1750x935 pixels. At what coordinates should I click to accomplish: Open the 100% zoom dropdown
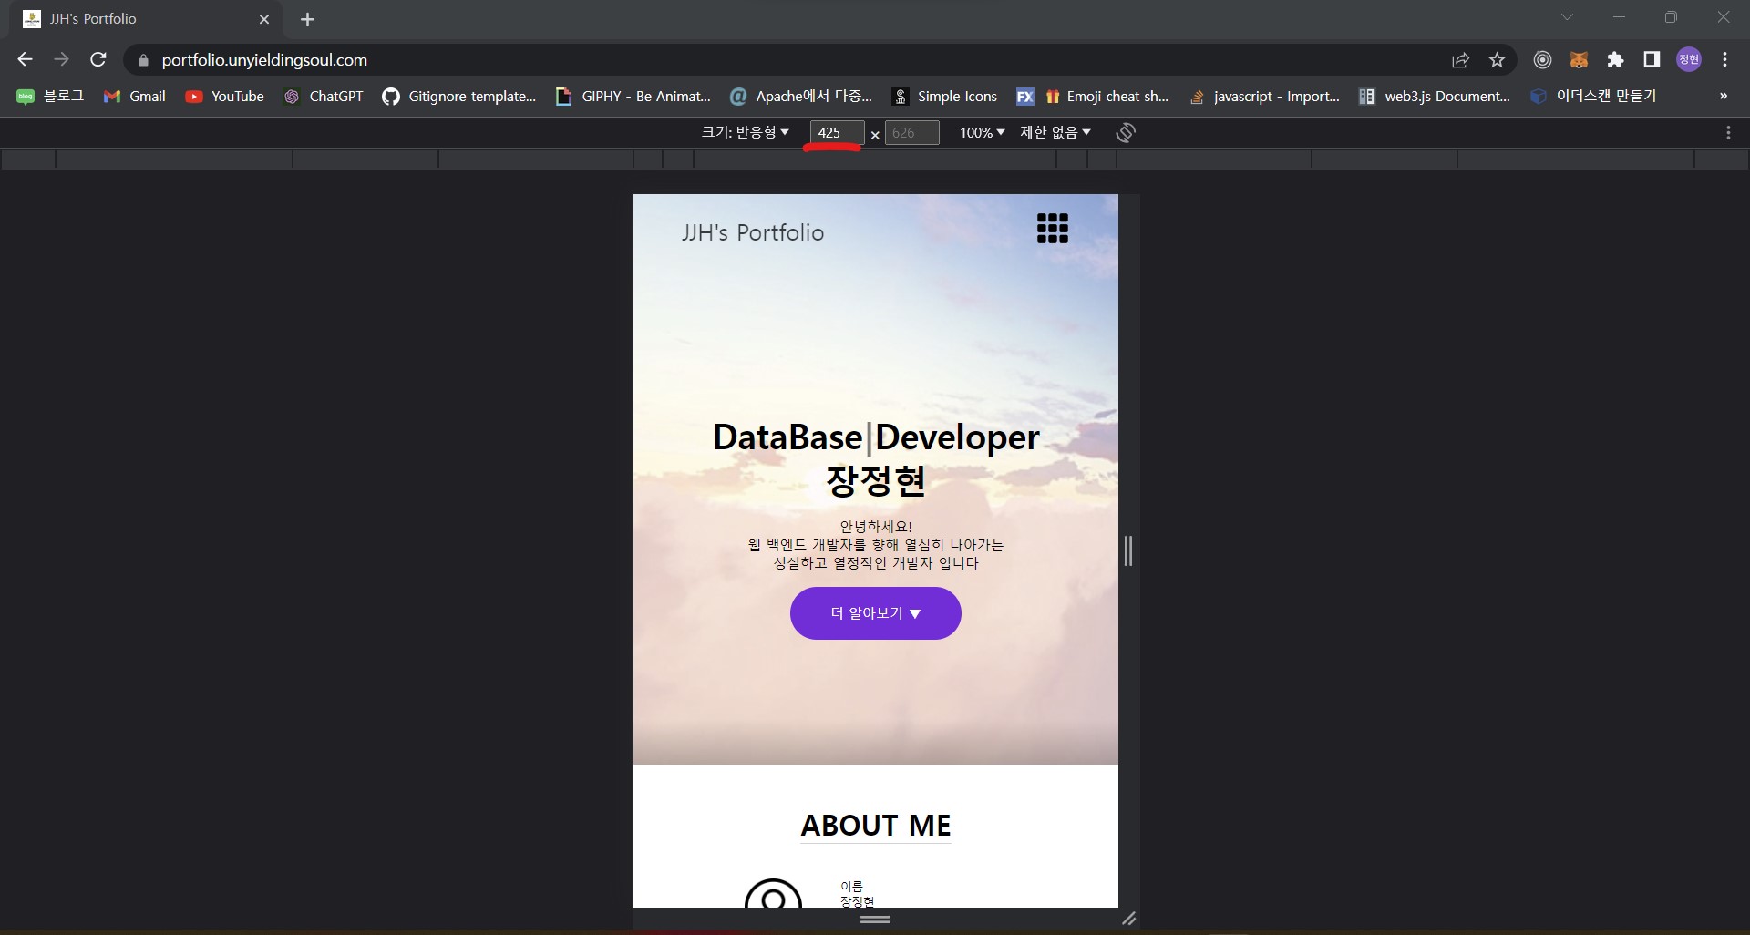point(982,133)
